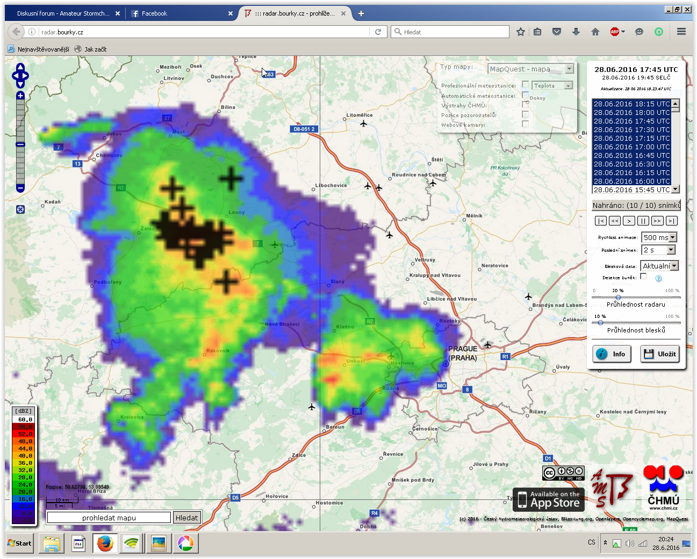Enable the Výstrahy ČHMÚ checkbox
This screenshot has width=697, height=559.
pos(525,105)
